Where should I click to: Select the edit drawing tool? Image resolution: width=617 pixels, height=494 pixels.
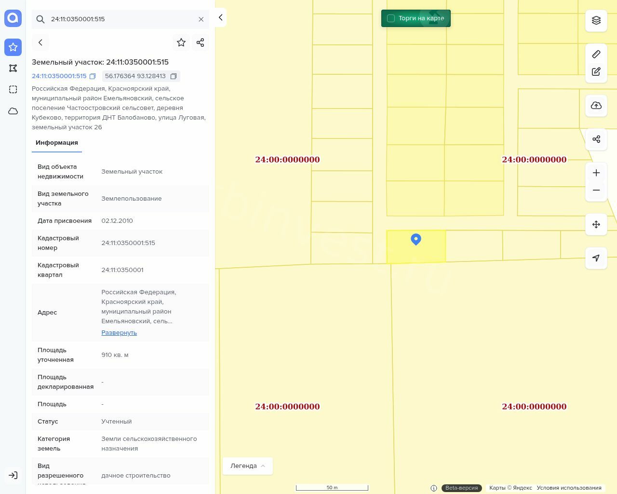(596, 72)
